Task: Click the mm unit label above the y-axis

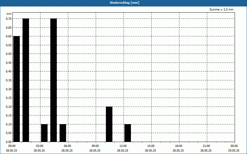Action: (x=9, y=14)
